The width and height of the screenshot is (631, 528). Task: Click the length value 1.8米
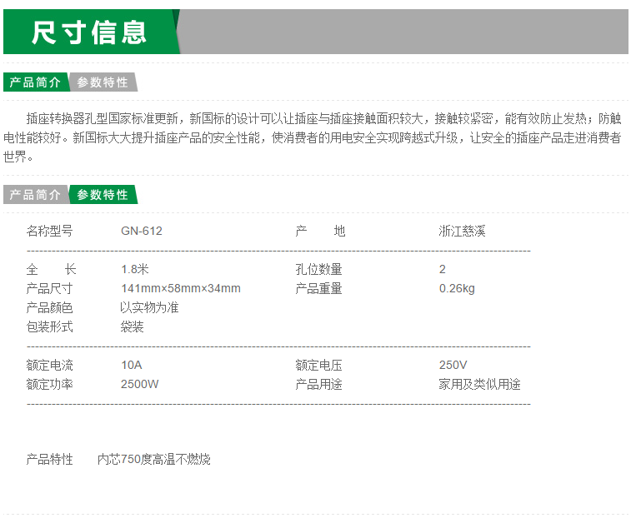(x=135, y=269)
